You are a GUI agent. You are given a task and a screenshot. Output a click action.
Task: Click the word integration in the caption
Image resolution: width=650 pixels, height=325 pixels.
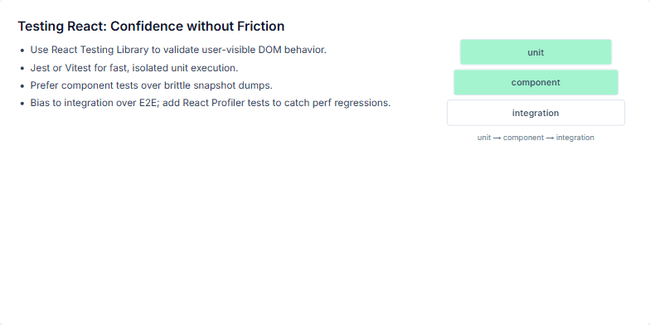pyautogui.click(x=575, y=138)
